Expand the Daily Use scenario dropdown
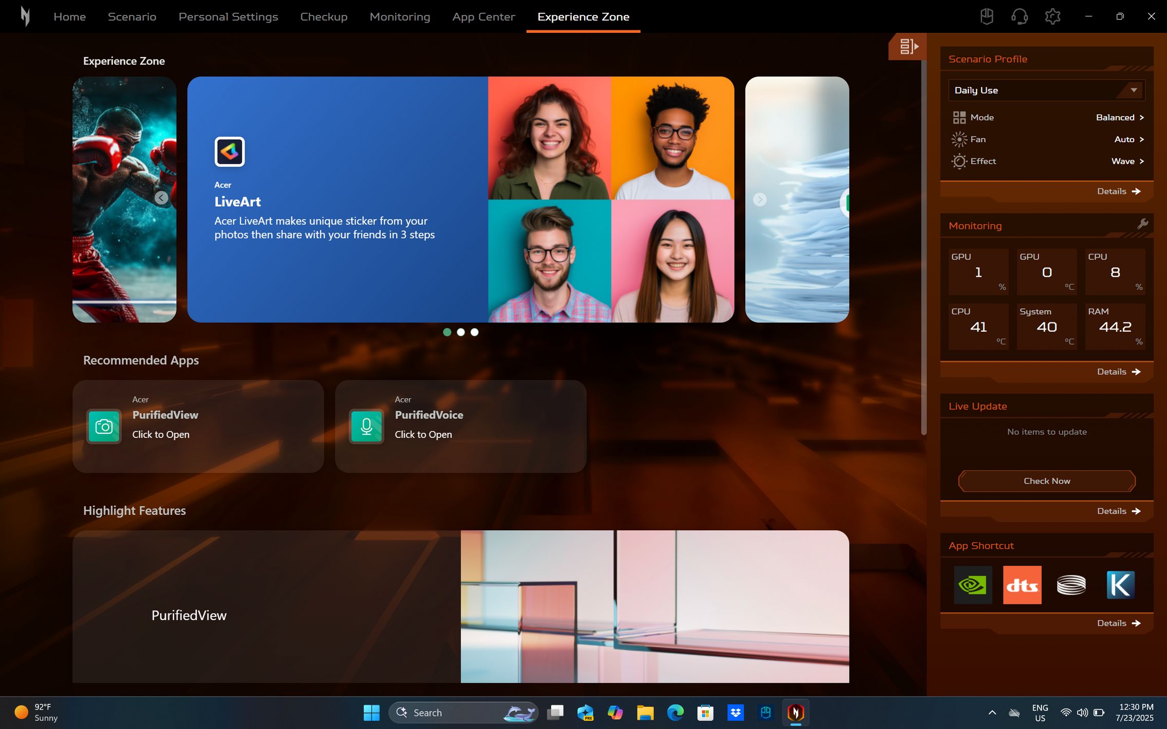The width and height of the screenshot is (1167, 729). click(x=1046, y=90)
